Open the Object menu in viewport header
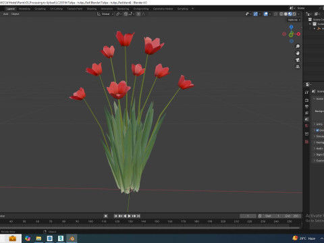324x243 pixels. (x=15, y=14)
